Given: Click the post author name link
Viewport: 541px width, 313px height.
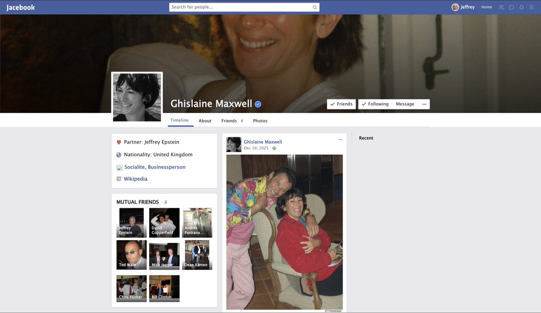Looking at the screenshot, I should coord(263,142).
